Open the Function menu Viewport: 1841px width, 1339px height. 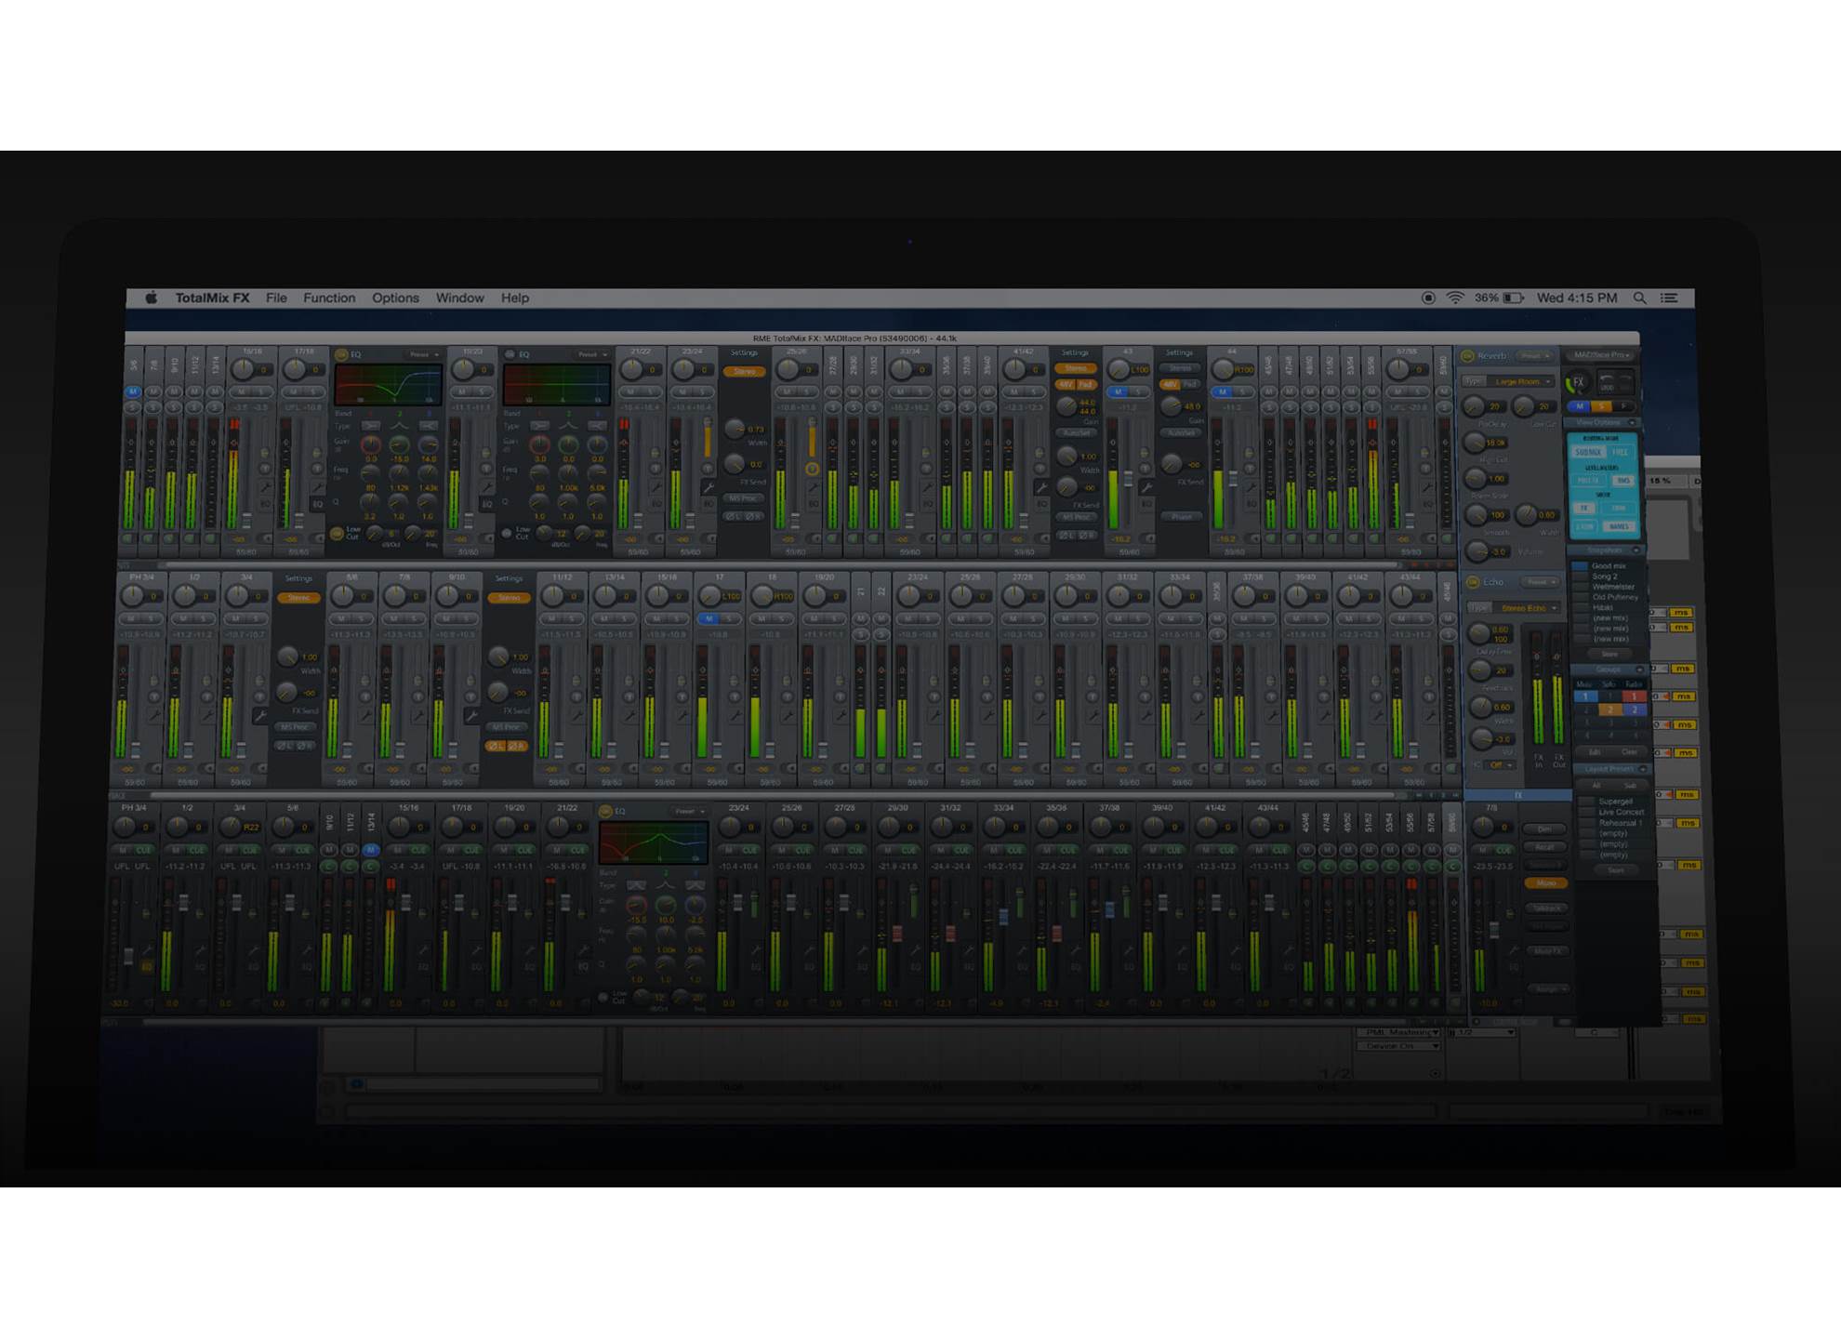click(329, 298)
